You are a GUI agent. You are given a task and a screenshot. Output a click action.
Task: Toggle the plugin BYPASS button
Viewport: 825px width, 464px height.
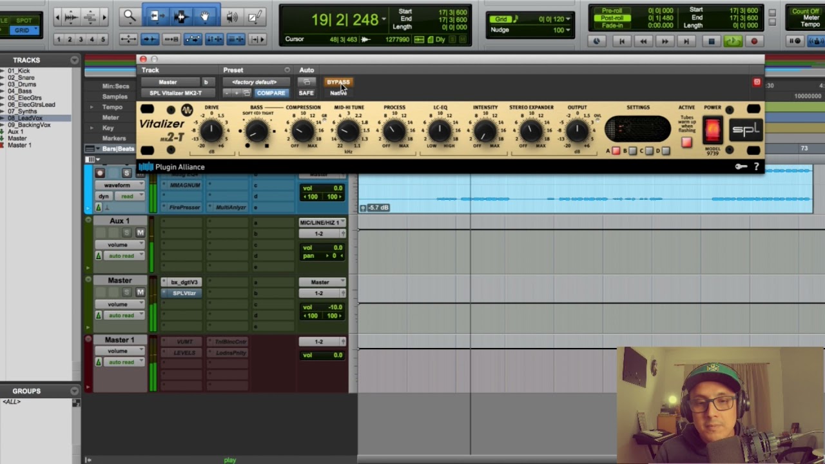tap(338, 82)
